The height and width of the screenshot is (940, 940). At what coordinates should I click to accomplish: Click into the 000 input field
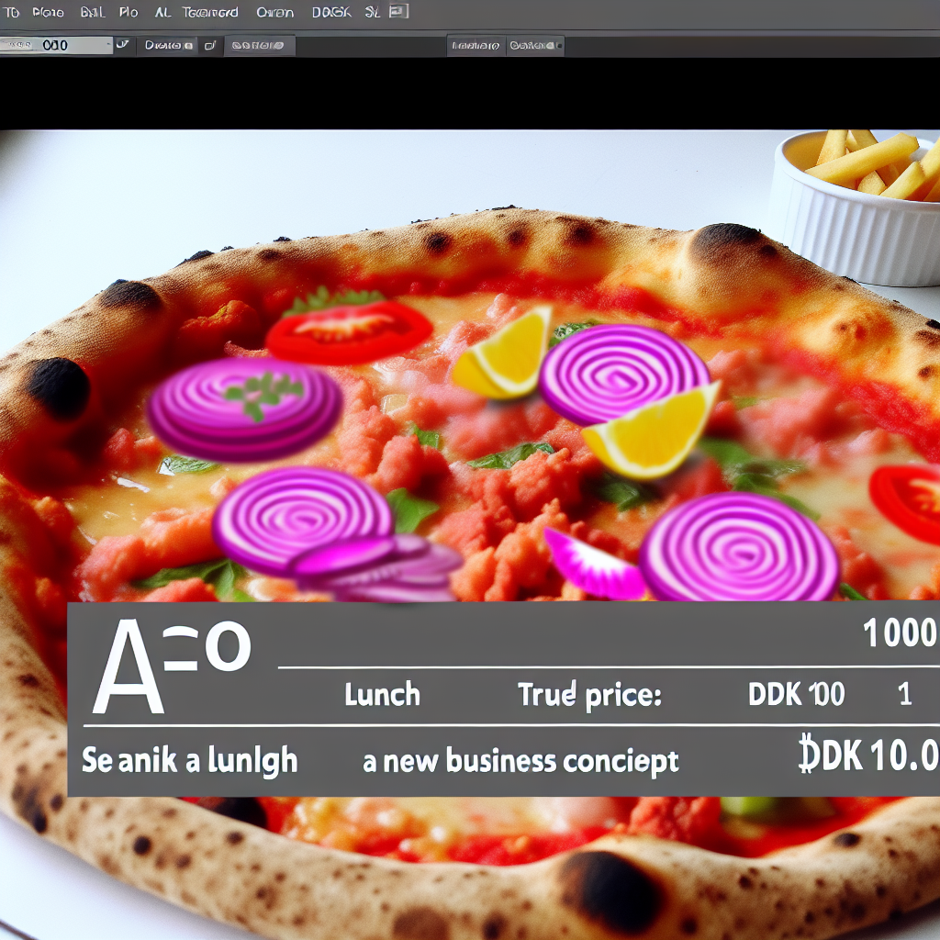(53, 45)
